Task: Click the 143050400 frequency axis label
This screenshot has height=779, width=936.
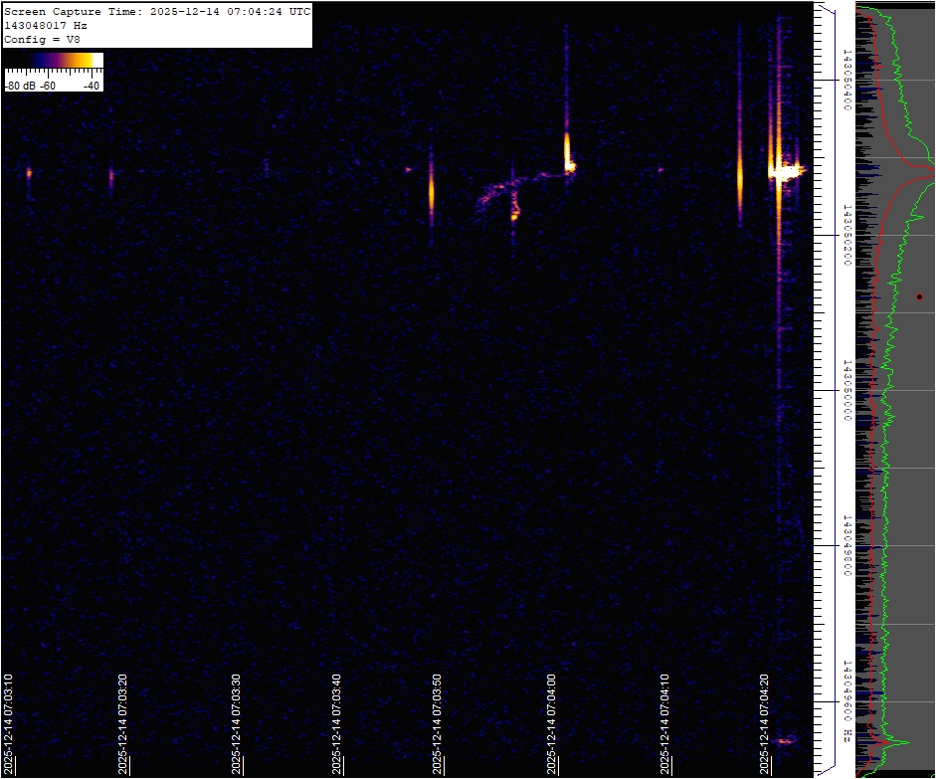Action: pyautogui.click(x=846, y=80)
